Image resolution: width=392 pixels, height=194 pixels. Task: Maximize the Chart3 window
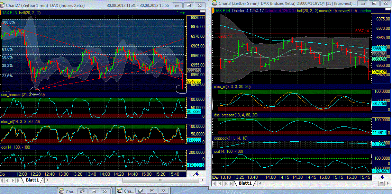[x=374, y=3]
